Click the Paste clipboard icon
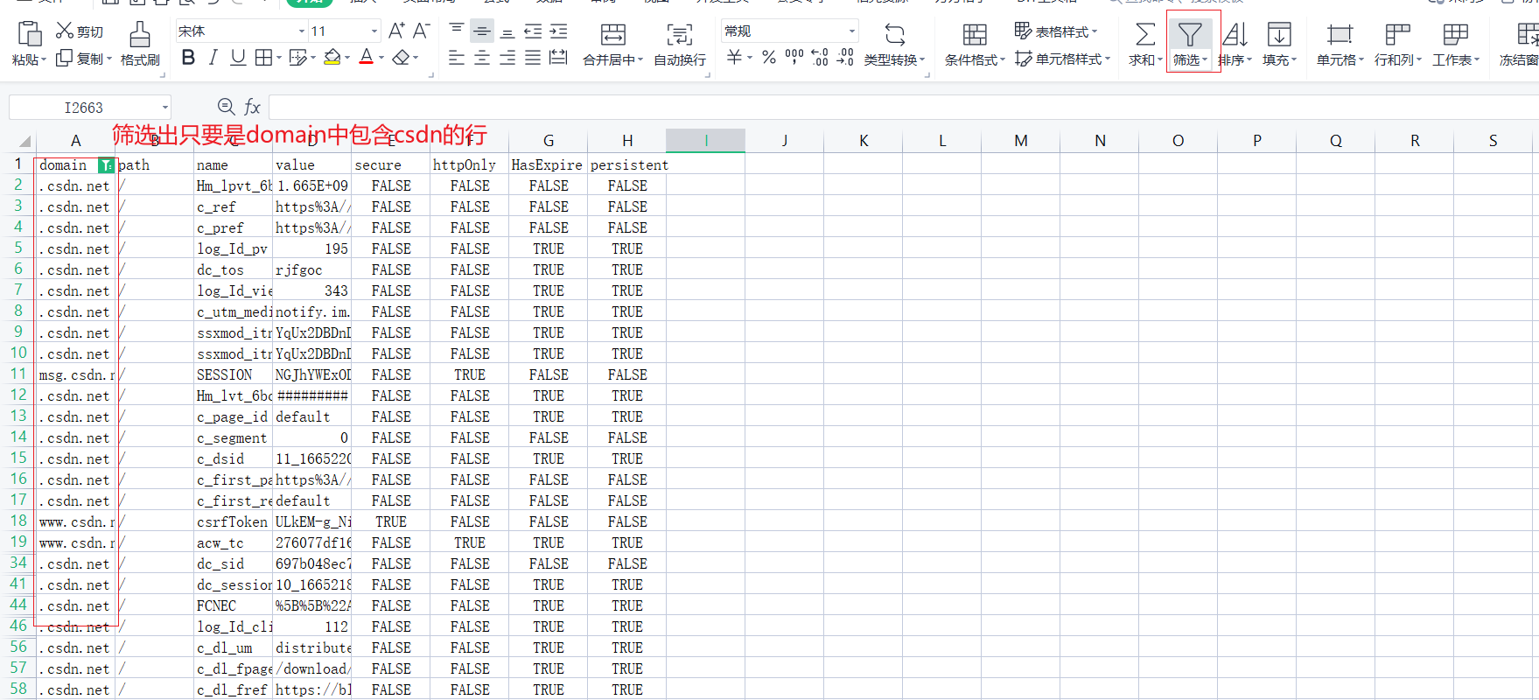 (x=29, y=34)
